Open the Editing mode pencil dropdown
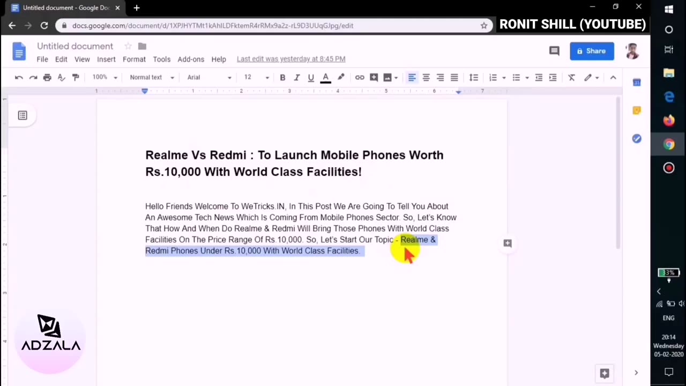This screenshot has height=386, width=686. pos(591,78)
